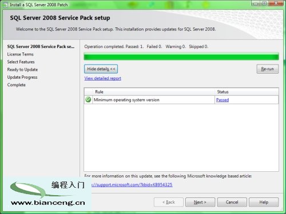
Task: Click the Help button
Action: pos(264,202)
